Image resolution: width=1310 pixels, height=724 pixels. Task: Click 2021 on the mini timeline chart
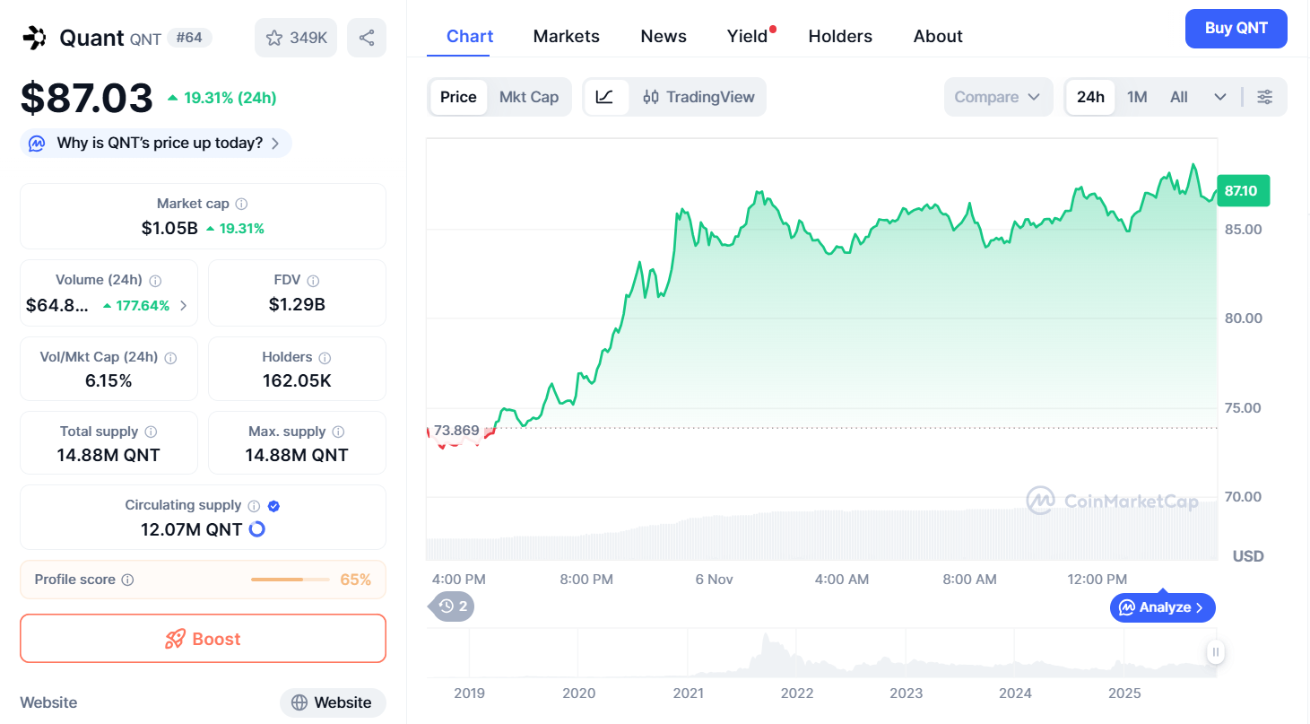[x=688, y=693]
